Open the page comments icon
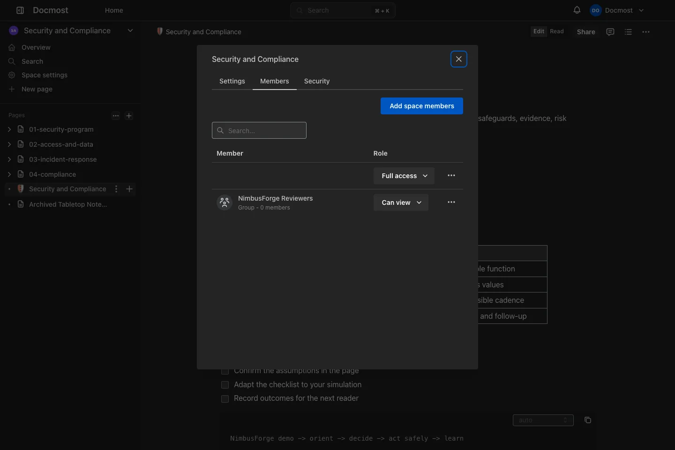The image size is (675, 450). (x=610, y=32)
